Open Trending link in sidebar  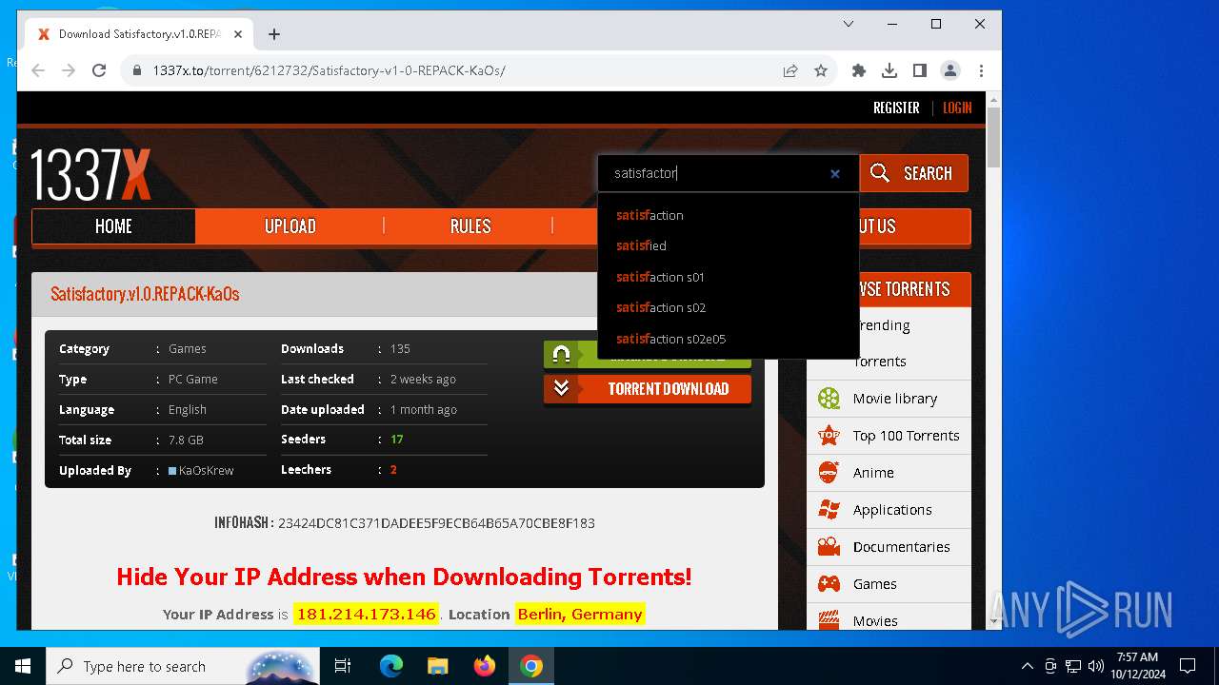point(885,325)
